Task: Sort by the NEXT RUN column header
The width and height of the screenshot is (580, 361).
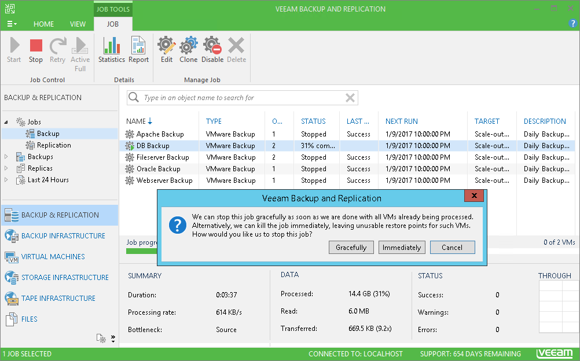Action: [401, 121]
